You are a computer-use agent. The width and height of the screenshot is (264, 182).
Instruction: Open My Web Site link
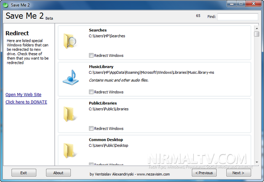click(23, 94)
